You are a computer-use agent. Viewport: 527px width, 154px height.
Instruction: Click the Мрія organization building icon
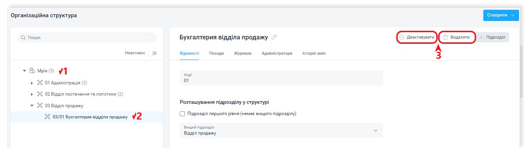tap(32, 70)
